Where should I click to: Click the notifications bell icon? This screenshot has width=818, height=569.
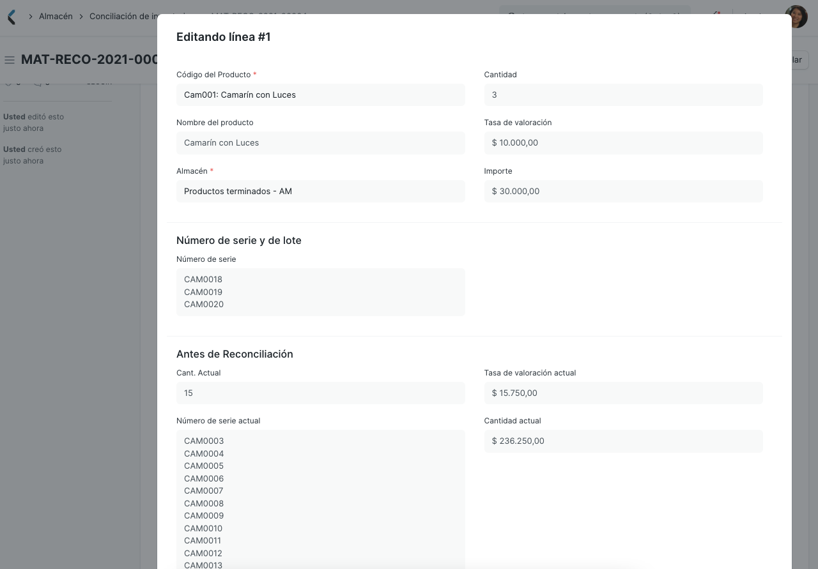click(715, 15)
